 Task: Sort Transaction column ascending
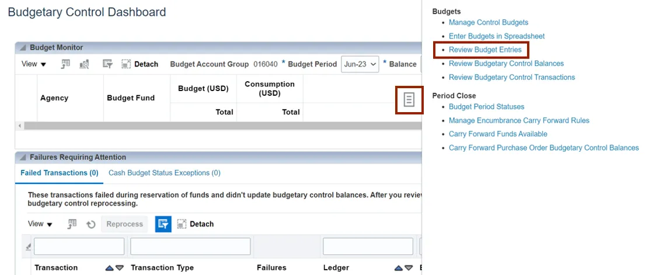(x=109, y=268)
